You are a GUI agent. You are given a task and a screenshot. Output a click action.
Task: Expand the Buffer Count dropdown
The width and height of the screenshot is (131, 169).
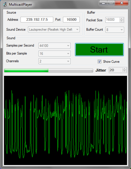click(115, 30)
